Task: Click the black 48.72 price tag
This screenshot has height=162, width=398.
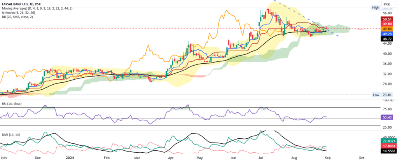Action: point(387,39)
